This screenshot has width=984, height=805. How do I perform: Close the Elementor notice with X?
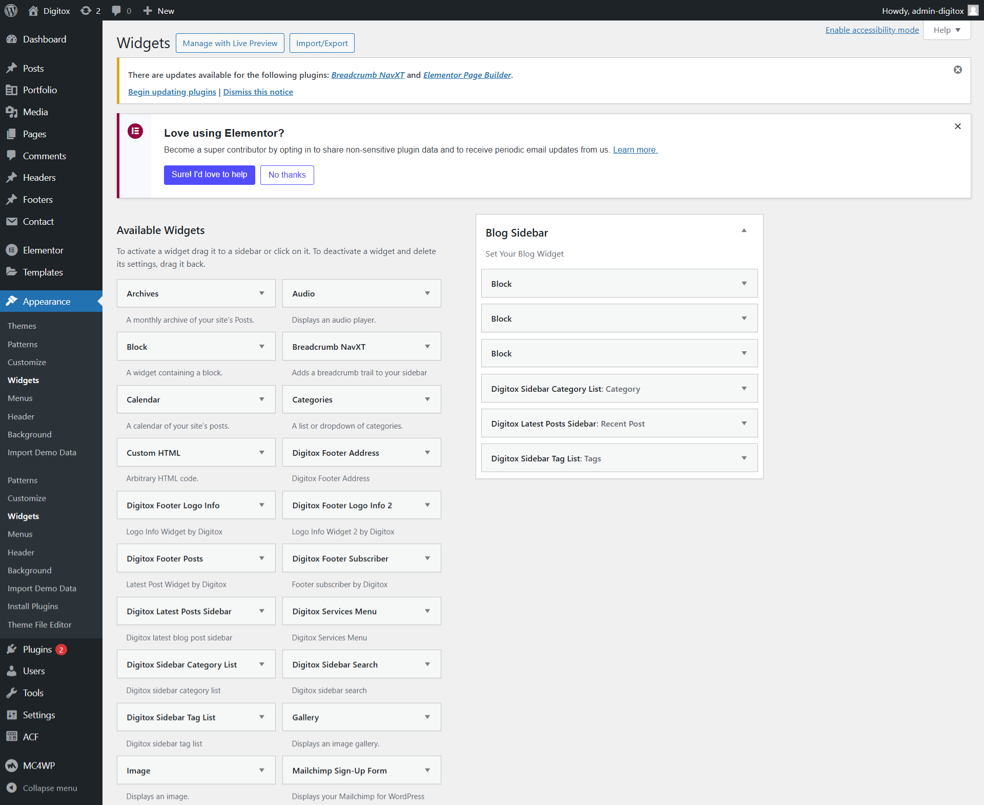click(957, 126)
